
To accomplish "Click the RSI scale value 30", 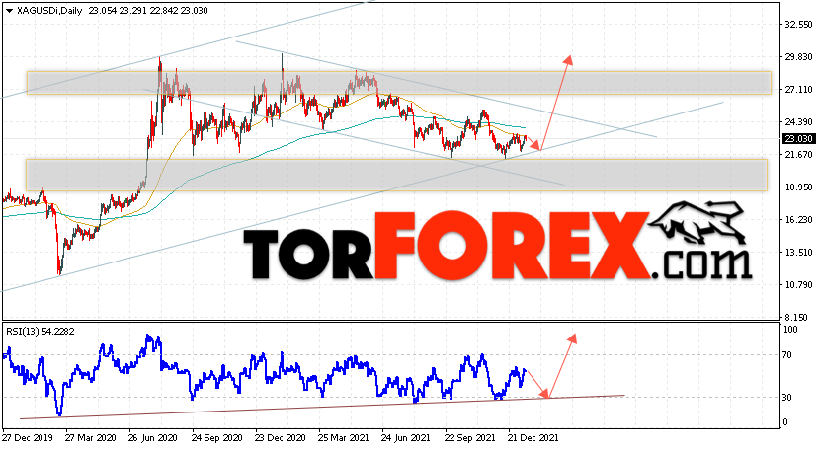I will pos(787,398).
